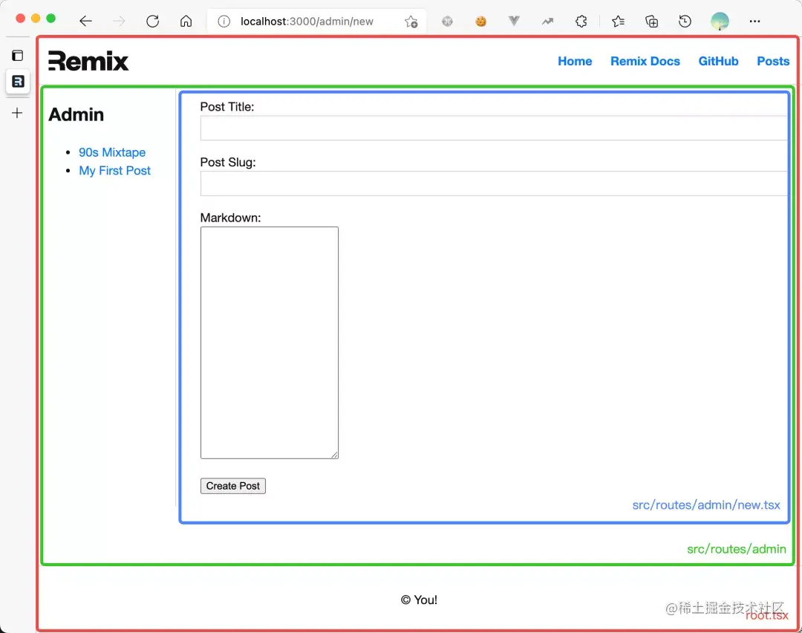The image size is (802, 633).
Task: Focus the Post Title input field
Action: (494, 128)
